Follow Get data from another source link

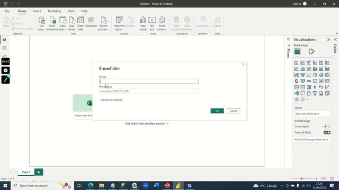(x=147, y=123)
